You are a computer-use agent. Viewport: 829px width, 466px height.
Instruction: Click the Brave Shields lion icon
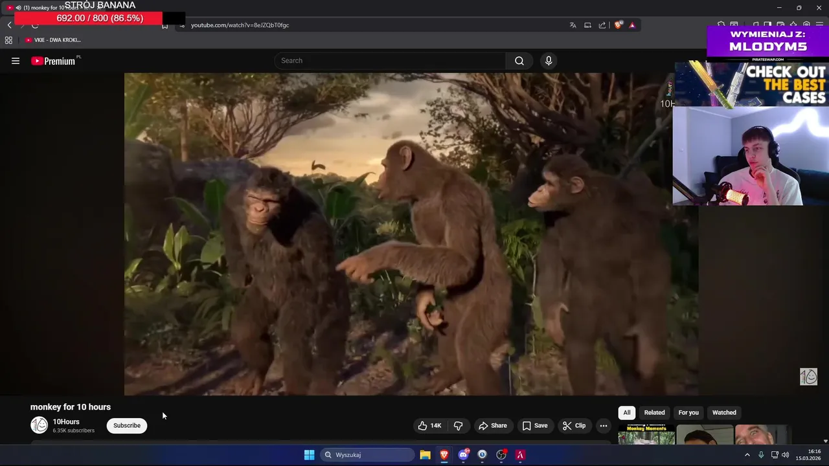619,25
